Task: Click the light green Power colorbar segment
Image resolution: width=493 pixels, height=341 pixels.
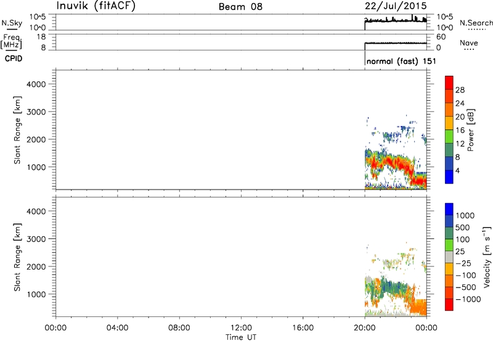Action: 449,137
